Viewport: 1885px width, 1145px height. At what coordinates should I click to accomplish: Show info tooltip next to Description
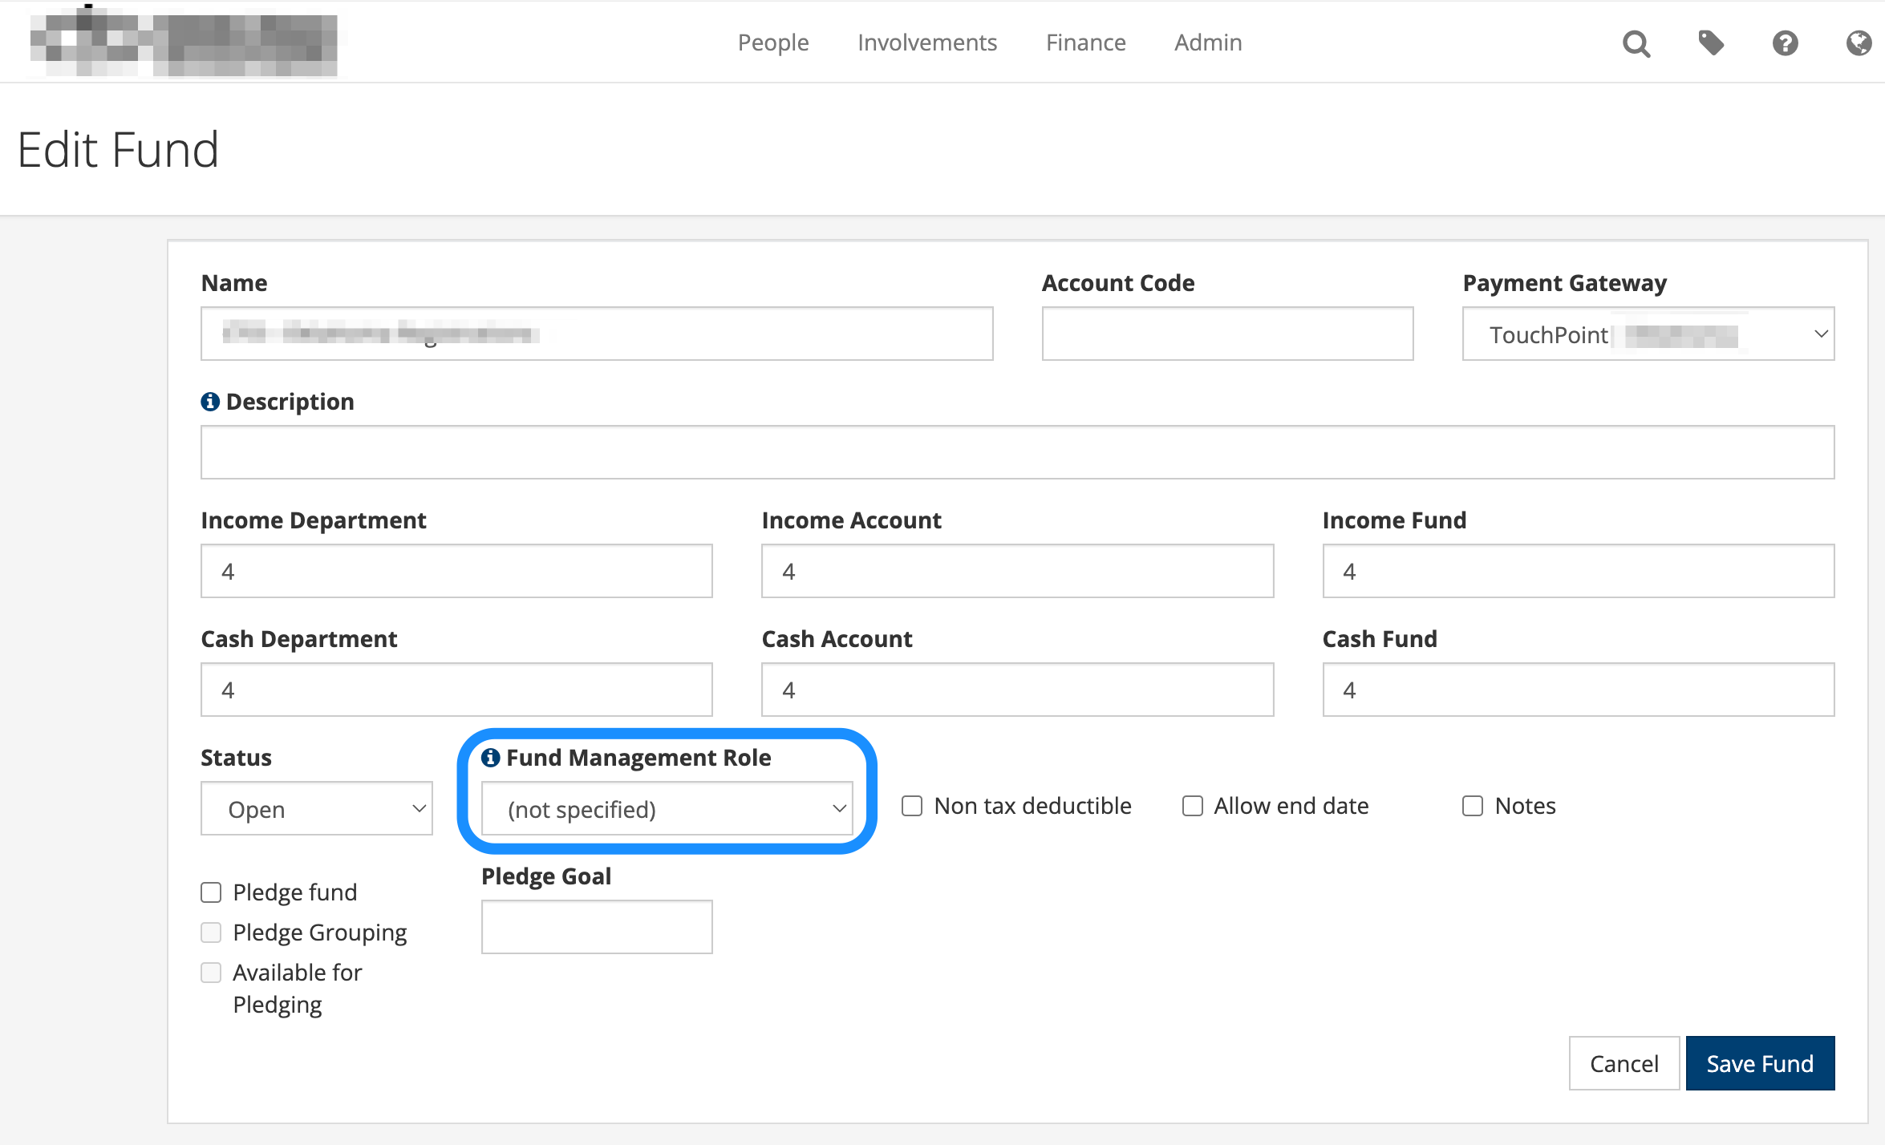[x=210, y=402]
